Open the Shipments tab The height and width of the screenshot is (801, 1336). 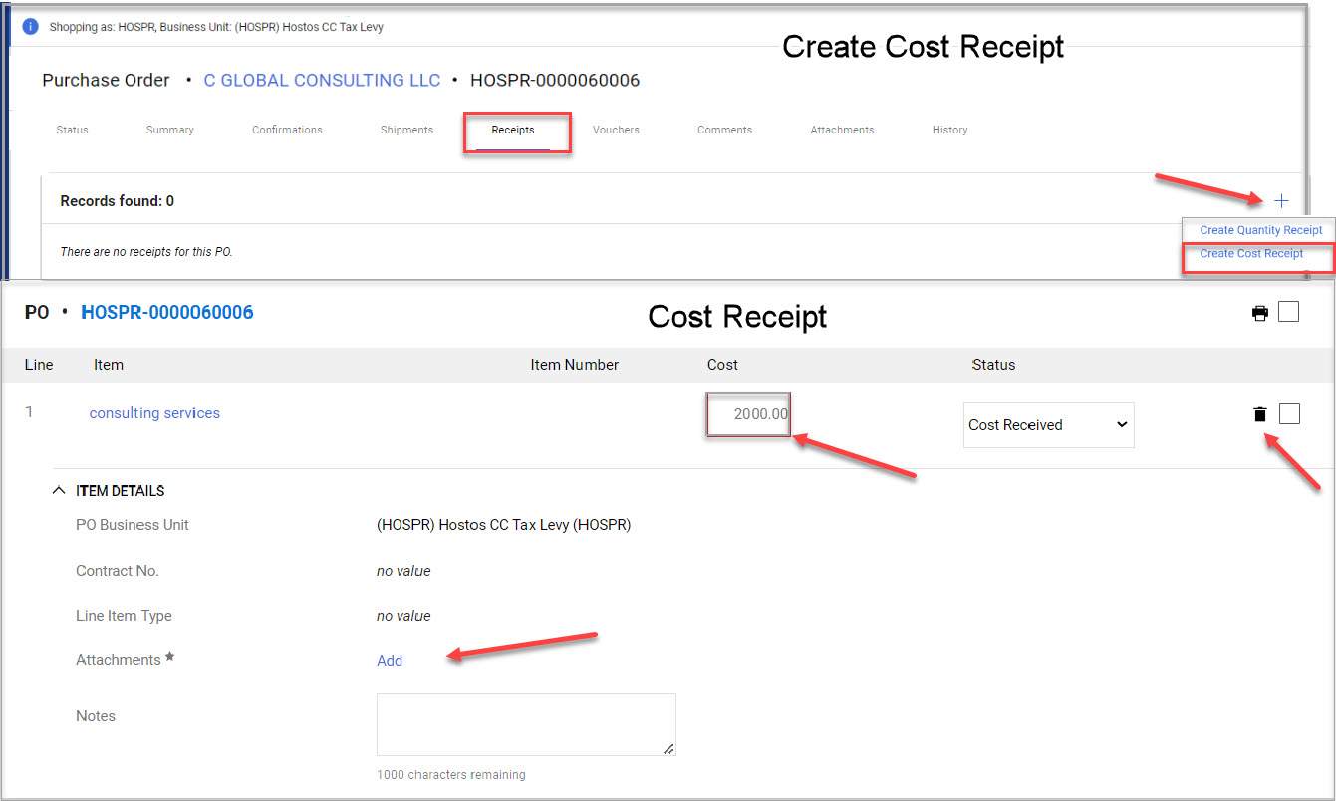click(x=405, y=130)
